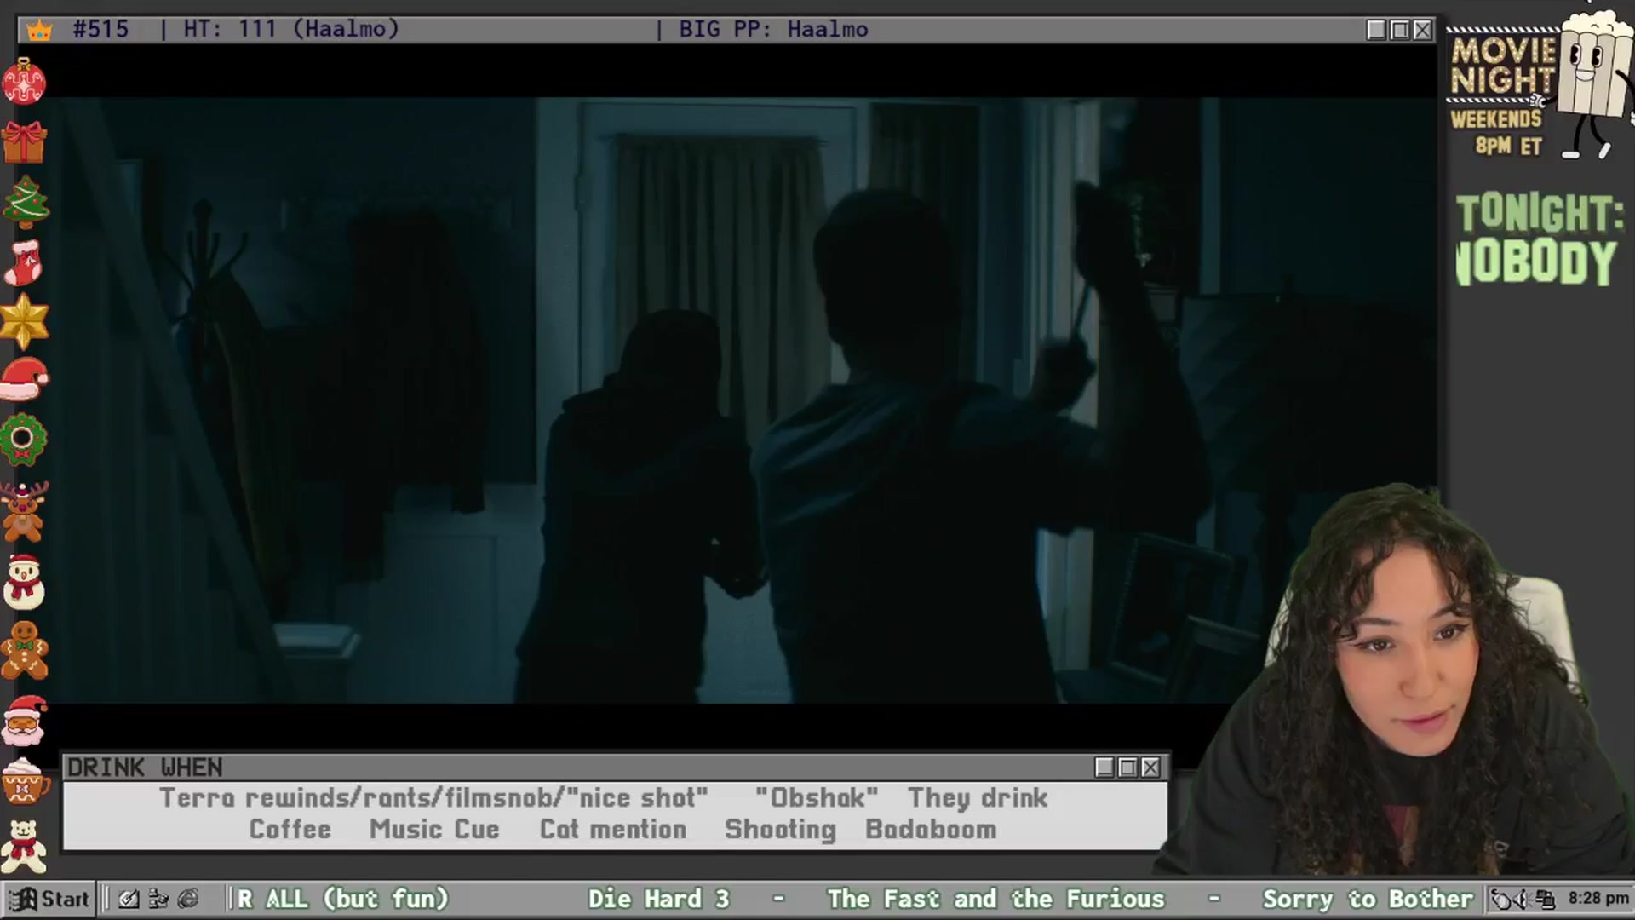The width and height of the screenshot is (1635, 920).
Task: Maximize the main movie window
Action: pos(1399,30)
